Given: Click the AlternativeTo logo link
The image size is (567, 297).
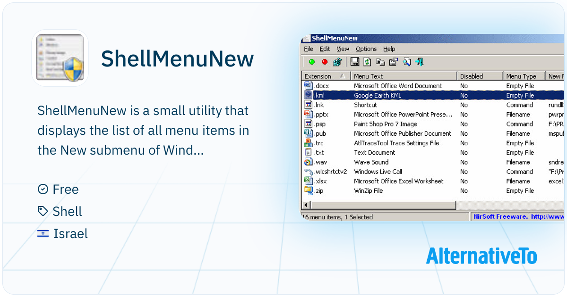Looking at the screenshot, I should tap(481, 256).
